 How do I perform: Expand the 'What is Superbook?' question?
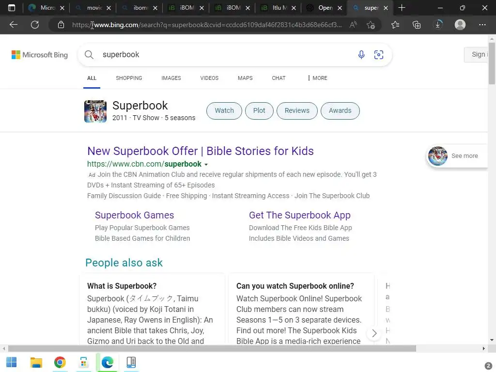[x=122, y=286]
